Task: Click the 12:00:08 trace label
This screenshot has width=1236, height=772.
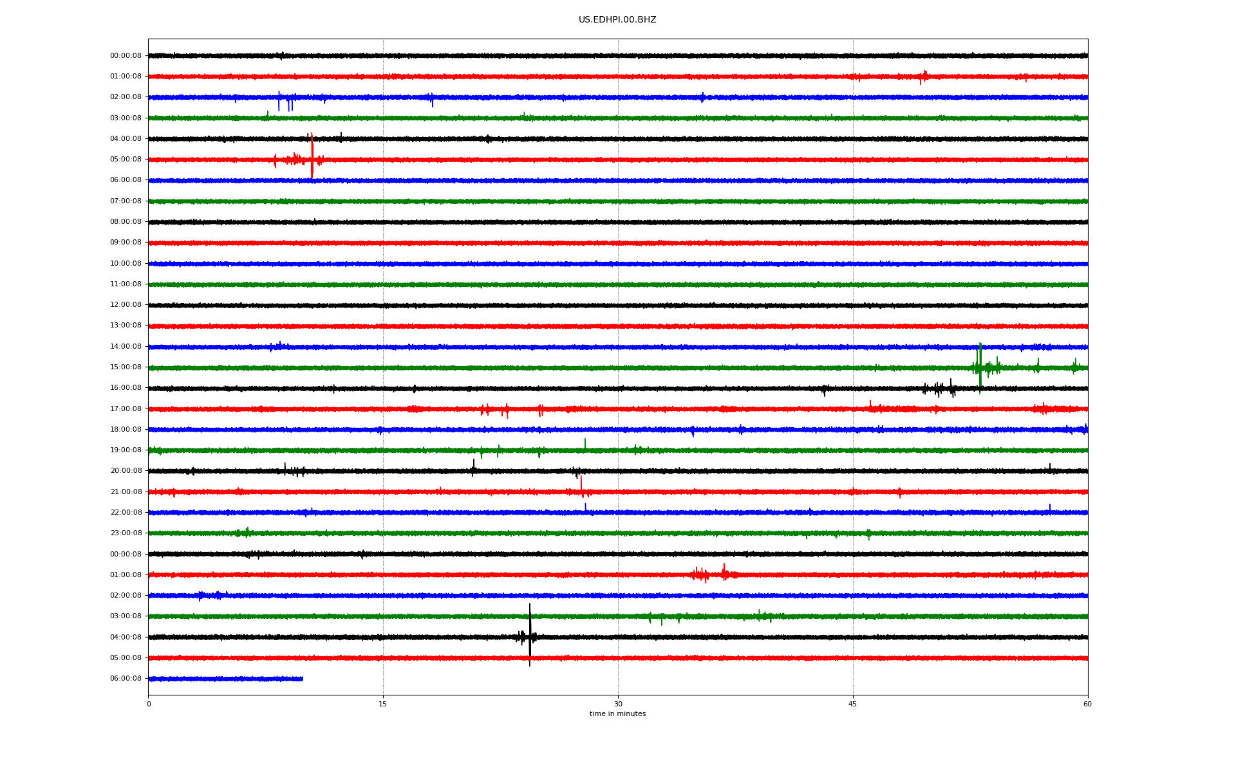Action: [126, 305]
